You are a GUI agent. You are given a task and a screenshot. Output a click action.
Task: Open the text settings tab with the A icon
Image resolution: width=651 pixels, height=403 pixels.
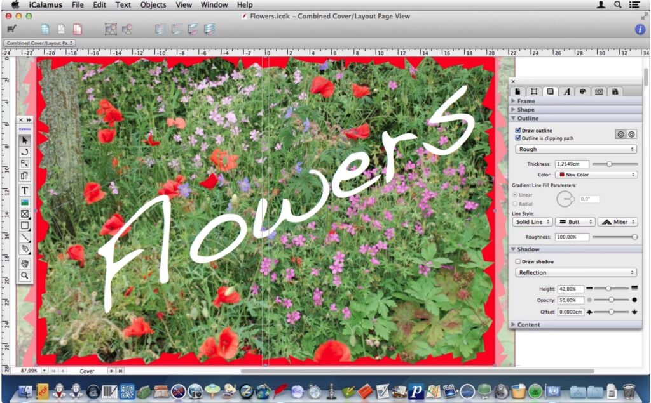[566, 91]
